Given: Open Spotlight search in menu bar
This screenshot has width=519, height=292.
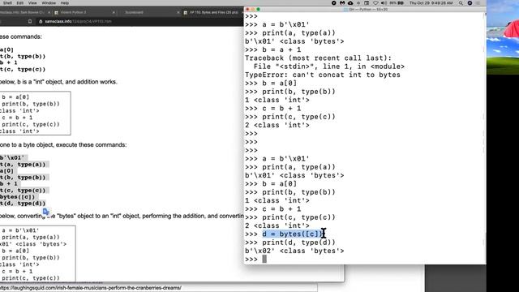Looking at the screenshot, I should 461,3.
